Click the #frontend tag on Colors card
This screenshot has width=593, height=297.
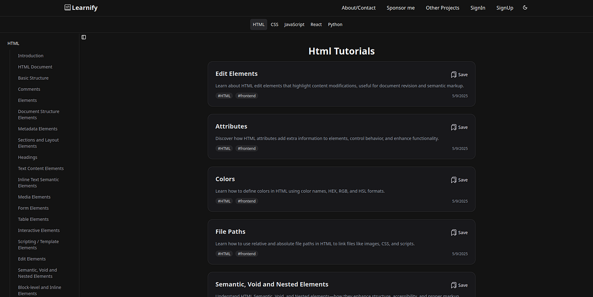[247, 201]
